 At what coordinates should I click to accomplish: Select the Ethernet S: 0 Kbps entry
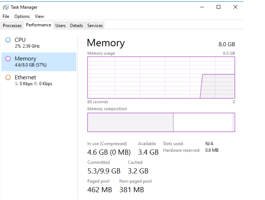[39, 81]
